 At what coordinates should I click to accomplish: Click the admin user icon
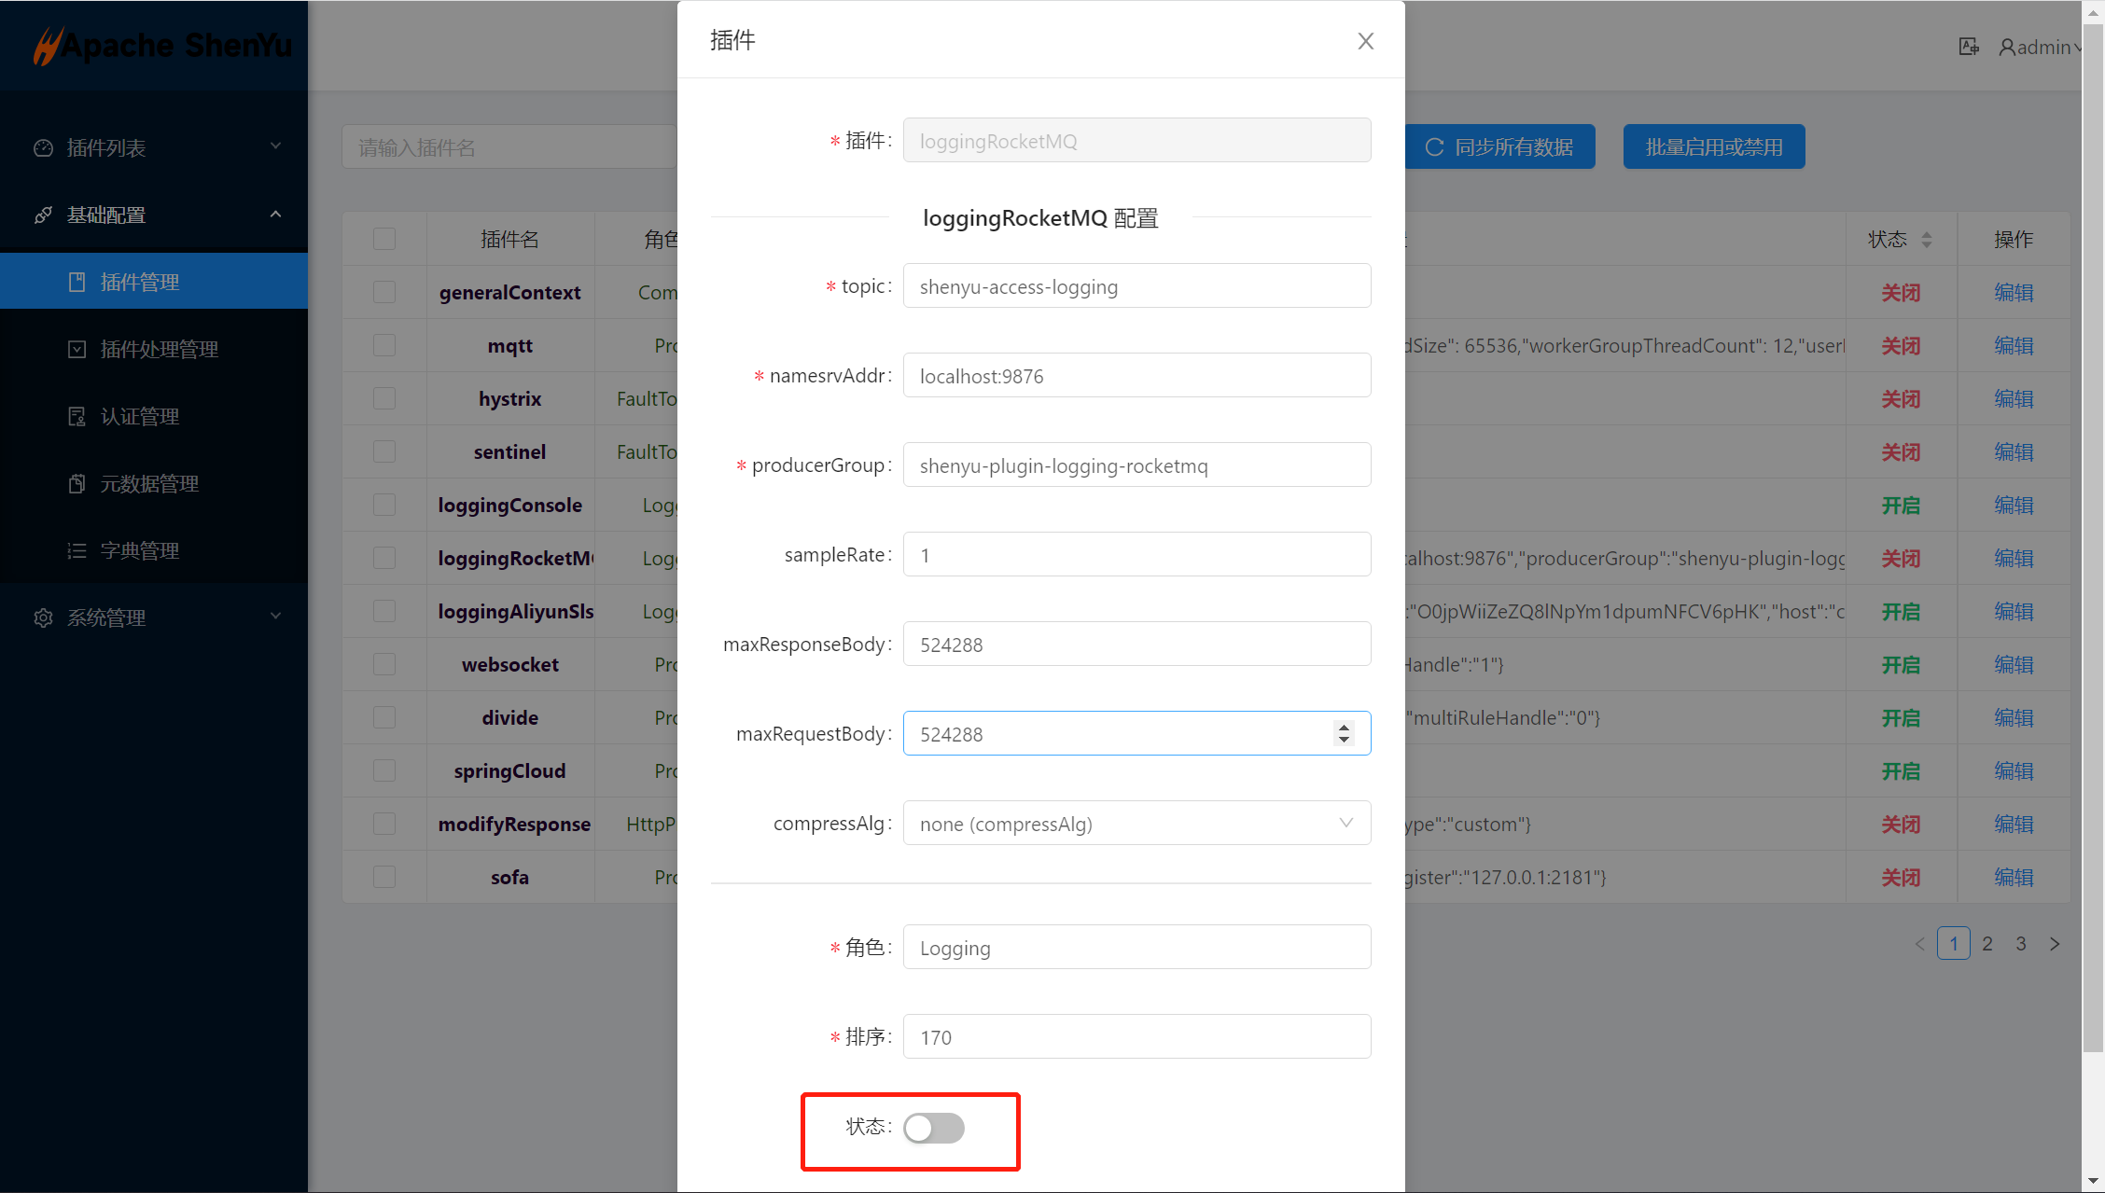pyautogui.click(x=2006, y=47)
